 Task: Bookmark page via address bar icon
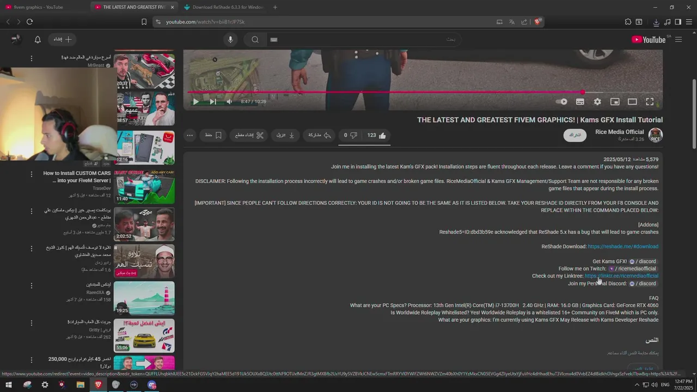point(144,22)
